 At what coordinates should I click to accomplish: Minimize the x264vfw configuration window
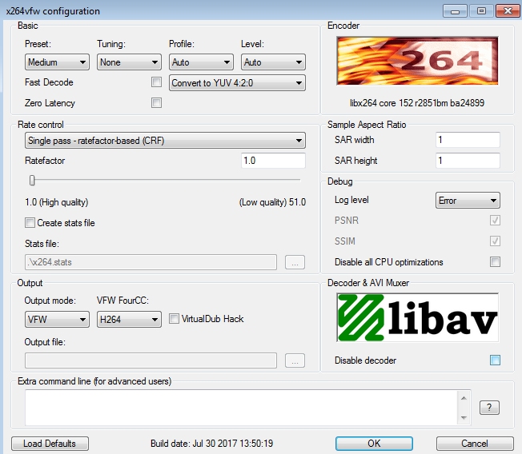pos(455,11)
